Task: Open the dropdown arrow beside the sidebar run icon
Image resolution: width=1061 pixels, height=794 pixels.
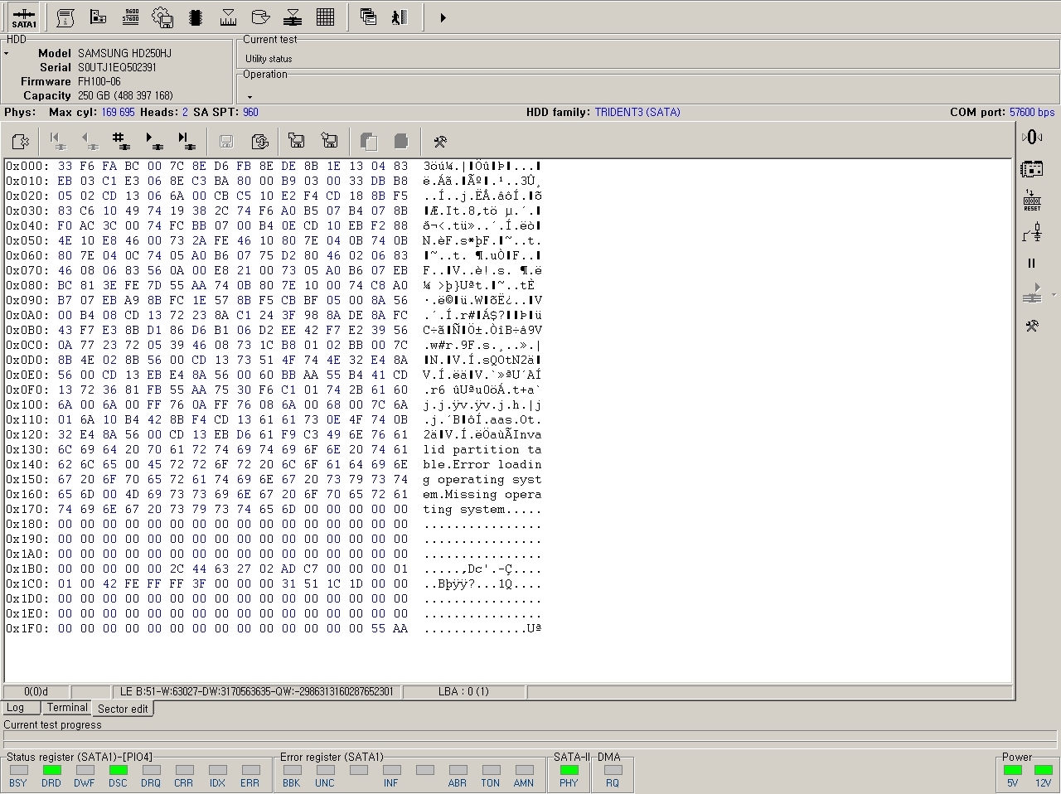Action: 1054,294
